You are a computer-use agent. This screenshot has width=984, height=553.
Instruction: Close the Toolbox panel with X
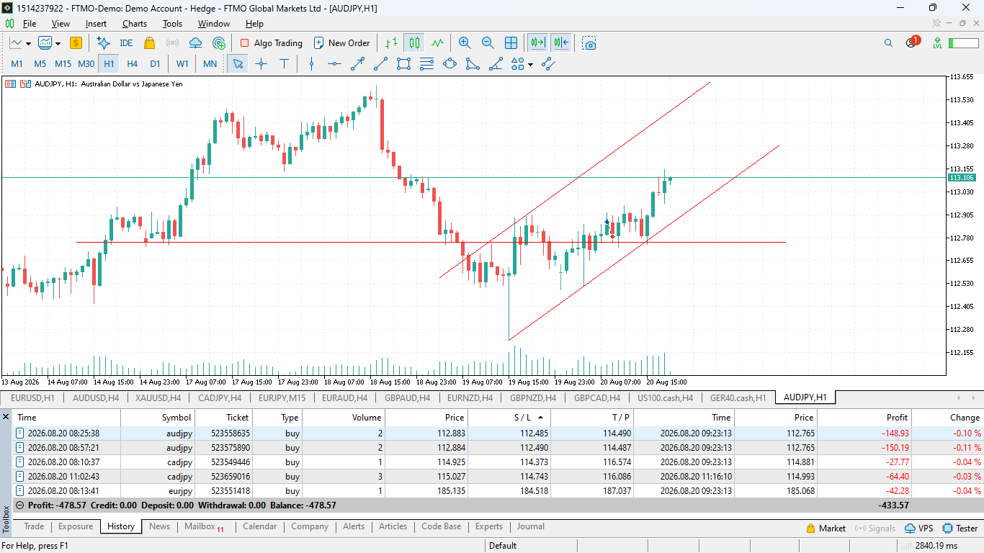6,417
